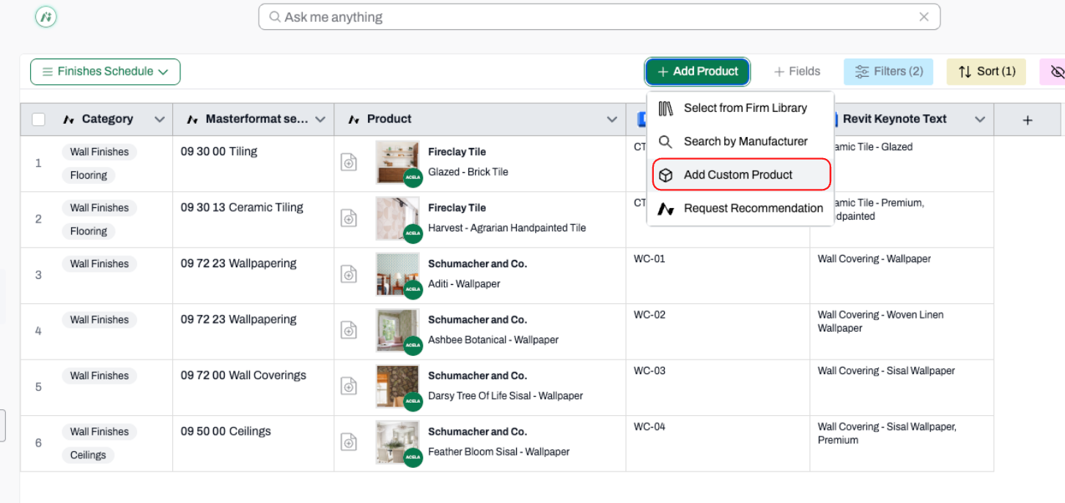Click the Filters (2) sliders button
Screen dimensions: 1065x503
pyautogui.click(x=888, y=71)
